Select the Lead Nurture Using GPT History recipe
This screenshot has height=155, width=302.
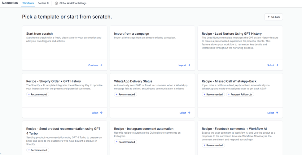[273, 65]
